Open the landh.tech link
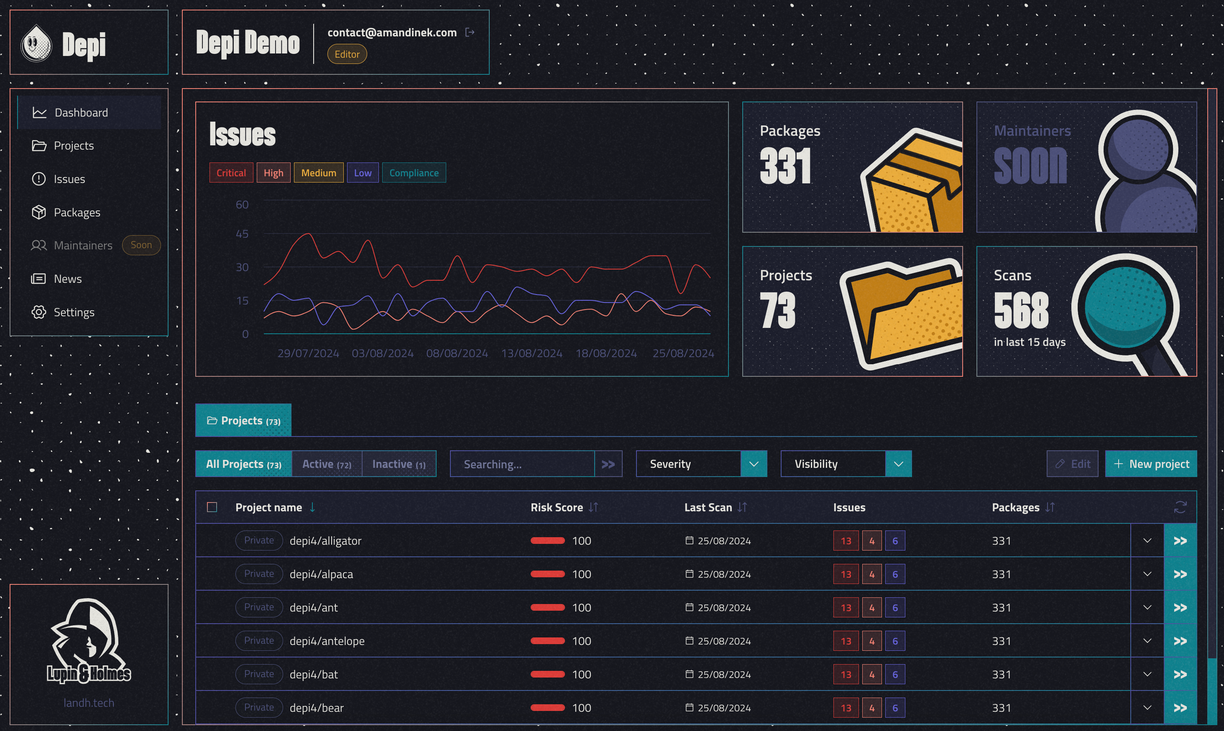This screenshot has height=731, width=1224. [89, 703]
